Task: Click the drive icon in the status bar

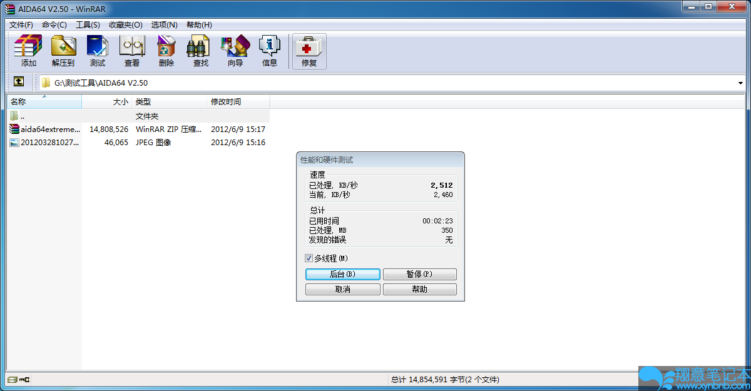Action: pos(12,380)
